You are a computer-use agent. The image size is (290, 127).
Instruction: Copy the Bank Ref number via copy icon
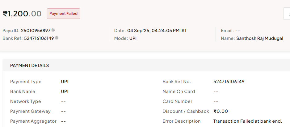pyautogui.click(x=57, y=38)
